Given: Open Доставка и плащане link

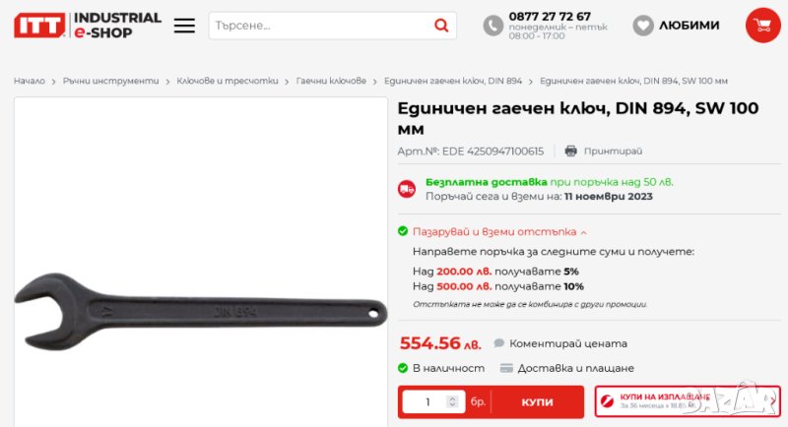Looking at the screenshot, I should coord(576,368).
